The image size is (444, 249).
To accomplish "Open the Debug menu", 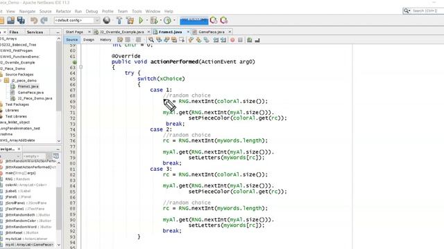I will coord(92,11).
